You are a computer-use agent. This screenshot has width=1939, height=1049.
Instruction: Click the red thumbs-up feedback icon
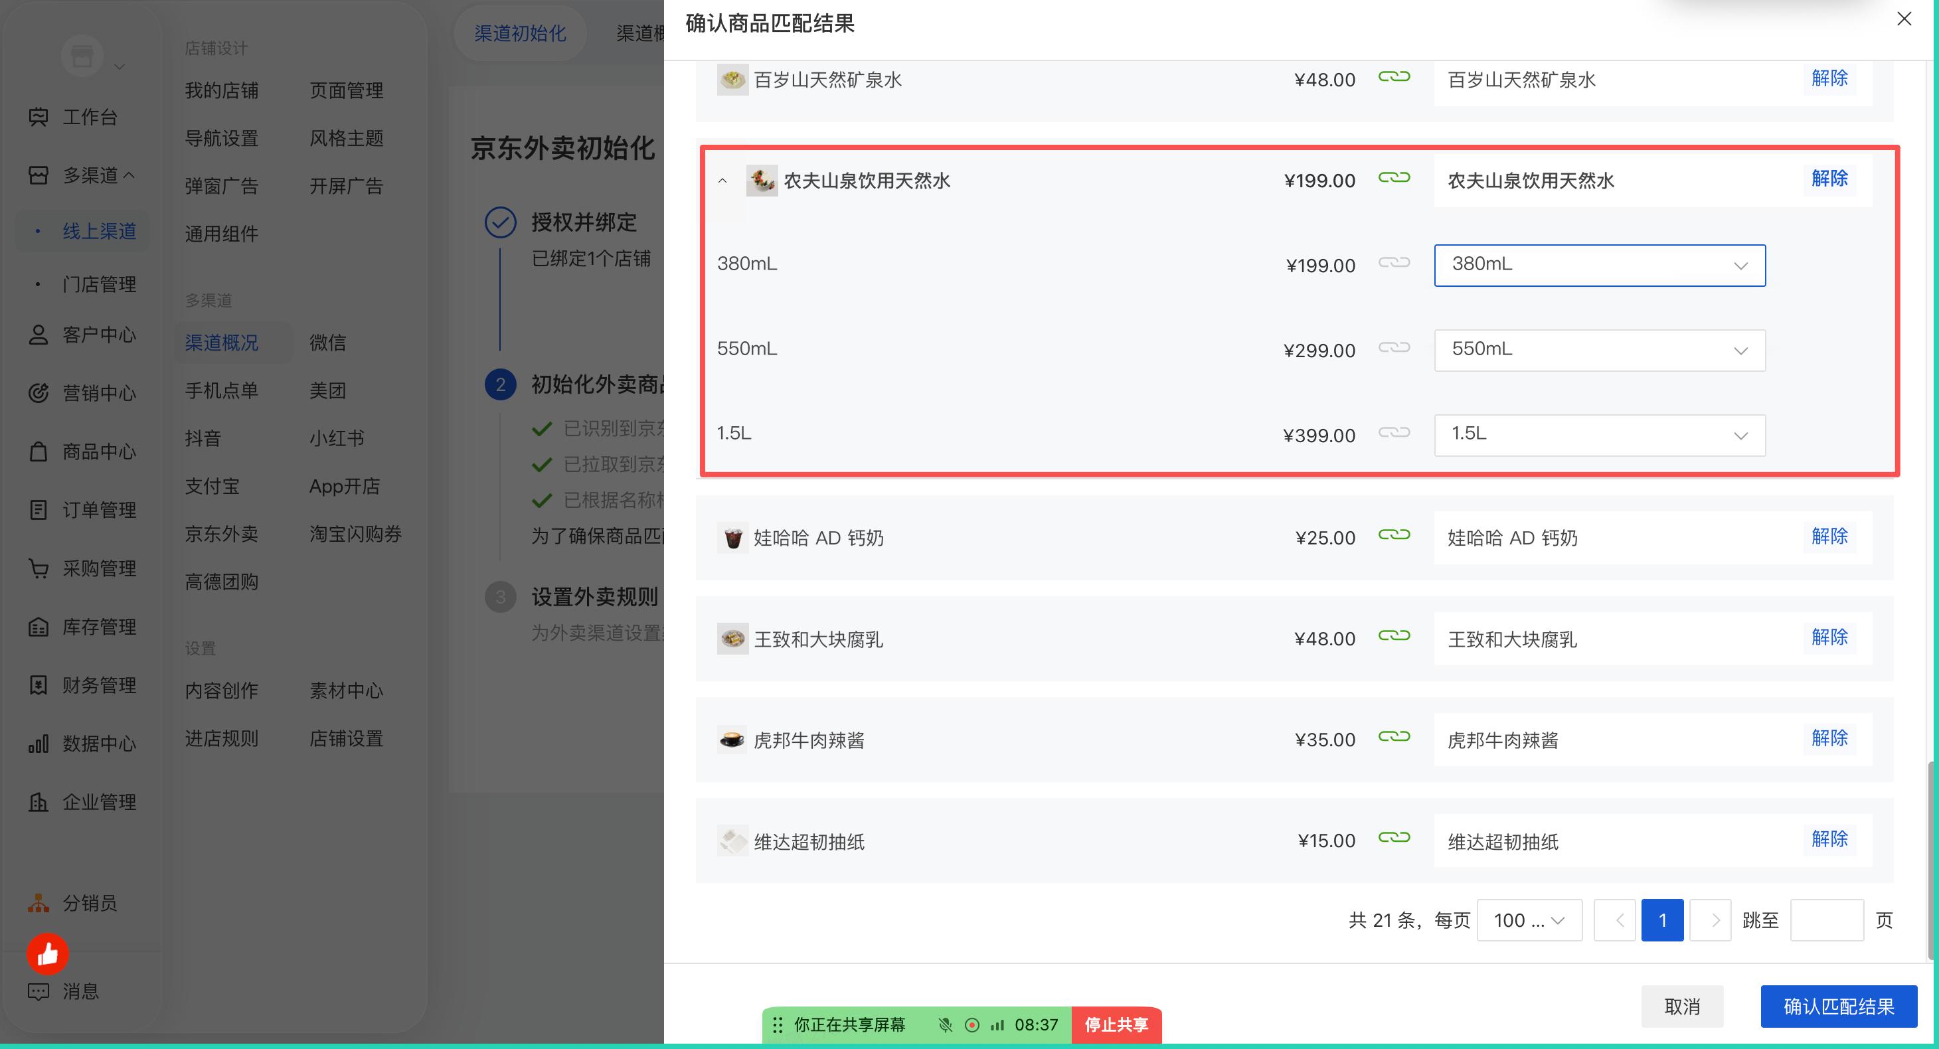click(x=47, y=953)
